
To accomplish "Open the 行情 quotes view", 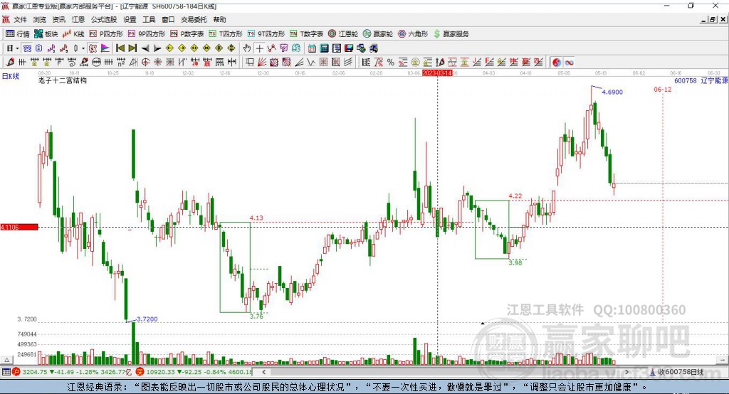I will click(x=18, y=34).
